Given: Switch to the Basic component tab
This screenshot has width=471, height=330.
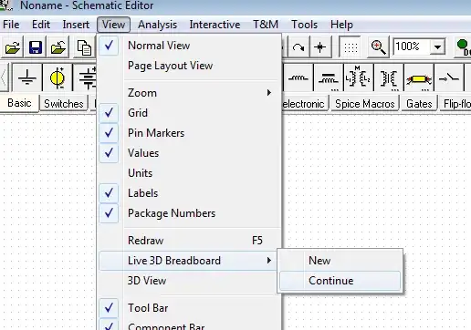Looking at the screenshot, I should click(19, 103).
